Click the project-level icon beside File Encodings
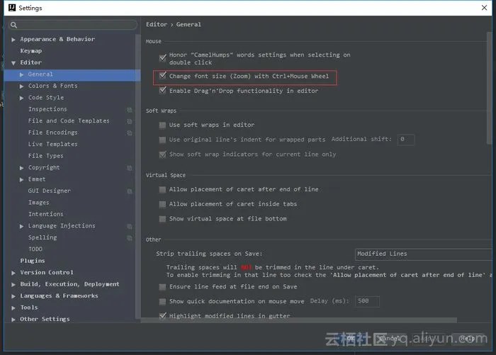 click(x=130, y=133)
